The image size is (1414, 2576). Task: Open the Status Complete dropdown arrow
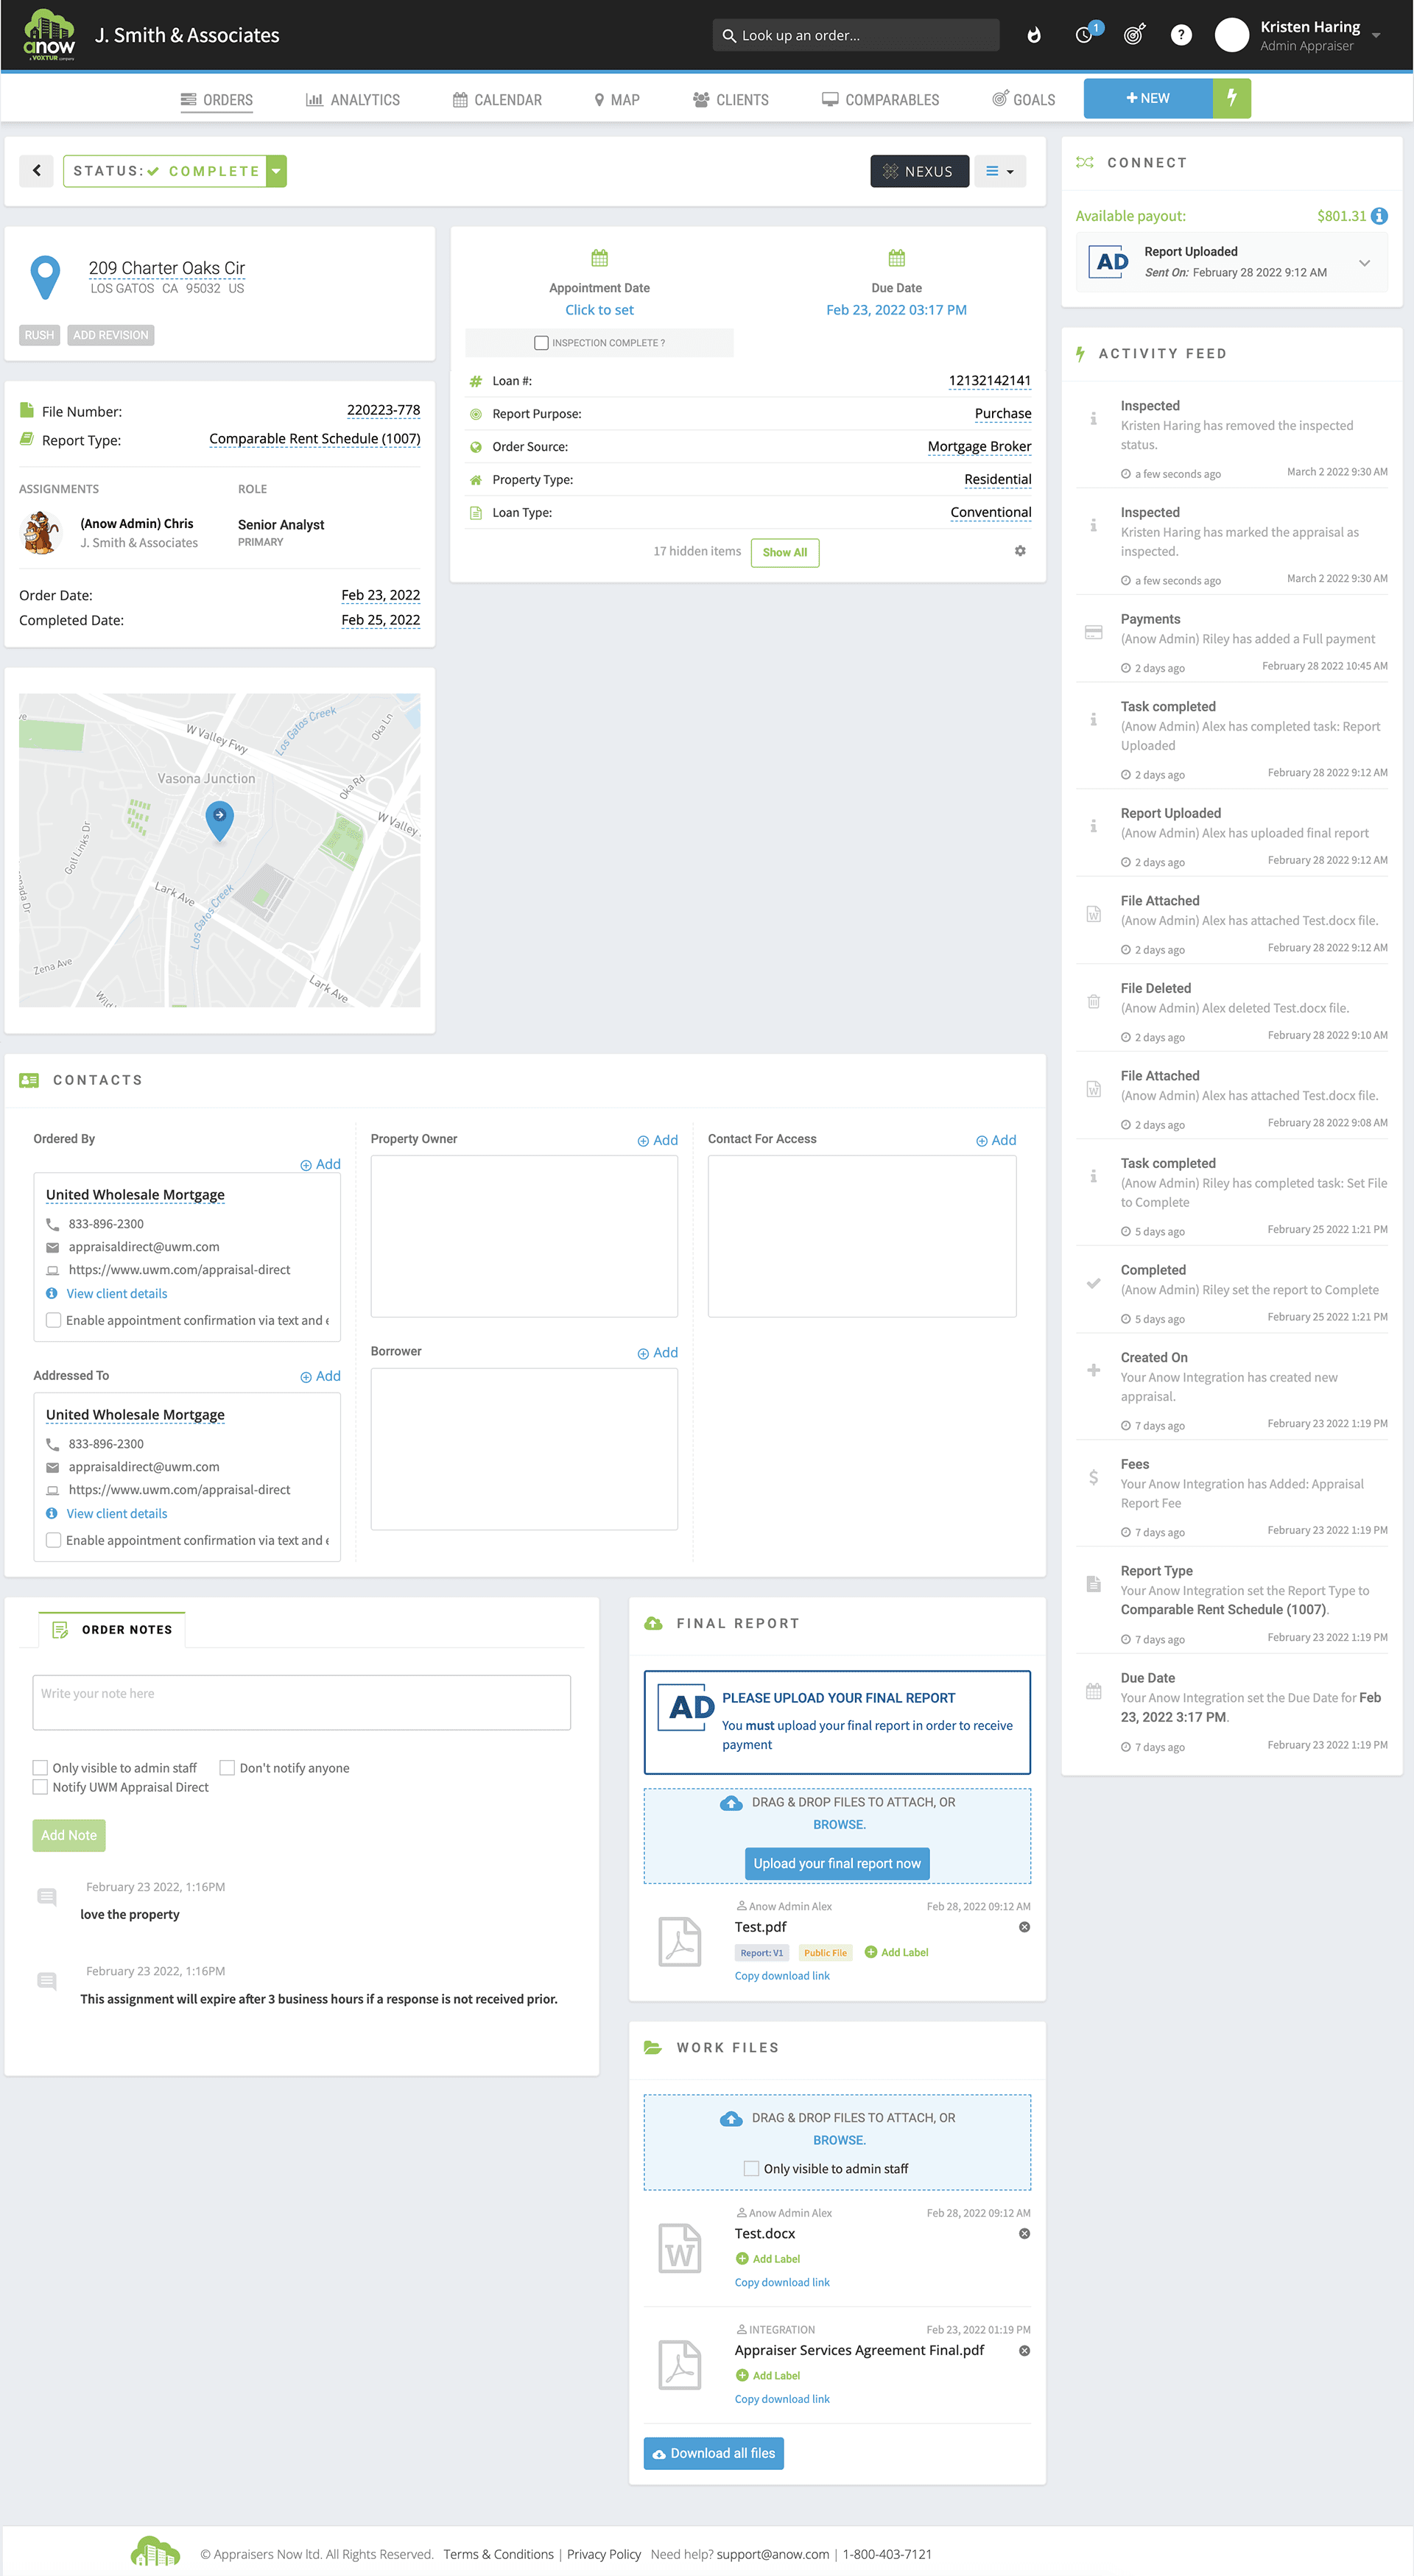[277, 171]
